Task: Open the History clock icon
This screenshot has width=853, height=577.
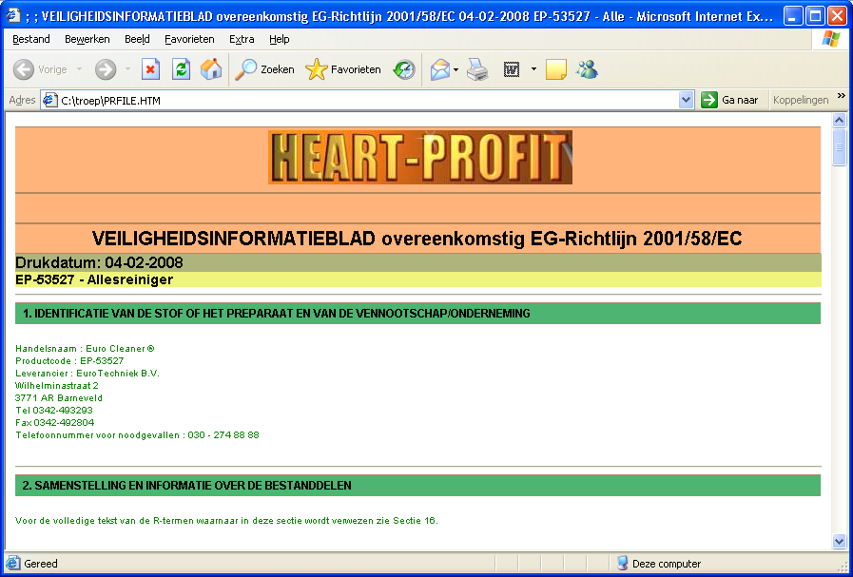Action: (404, 69)
